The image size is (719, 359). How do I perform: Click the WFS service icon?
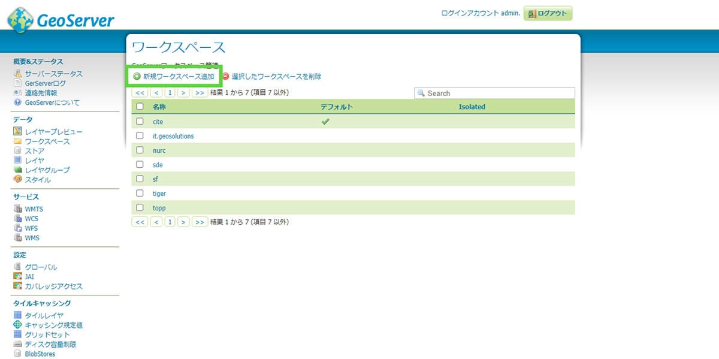(x=17, y=228)
